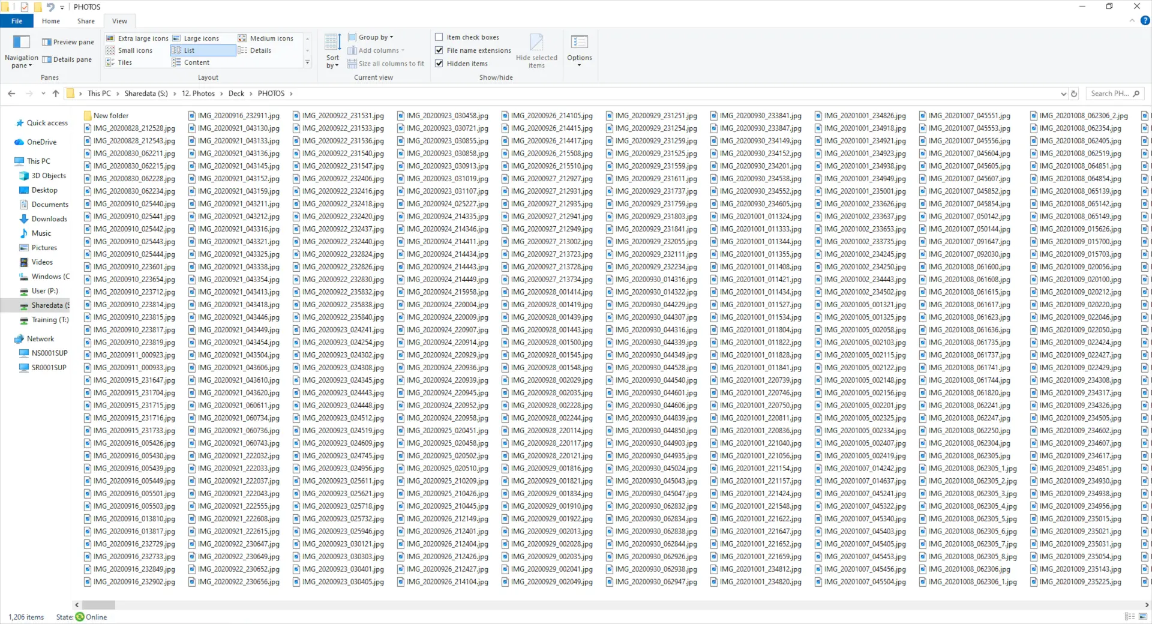
Task: Collapse the ribbon
Action: pyautogui.click(x=1132, y=20)
